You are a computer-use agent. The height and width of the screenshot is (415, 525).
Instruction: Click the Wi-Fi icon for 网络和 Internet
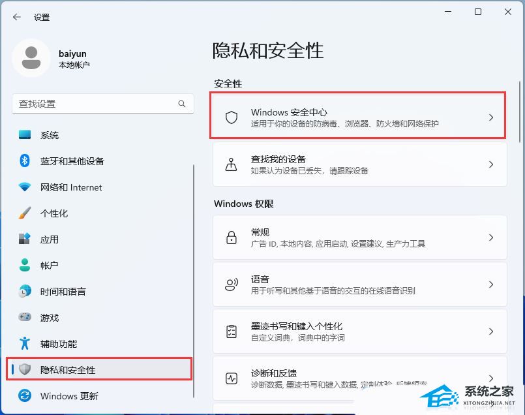pos(25,187)
